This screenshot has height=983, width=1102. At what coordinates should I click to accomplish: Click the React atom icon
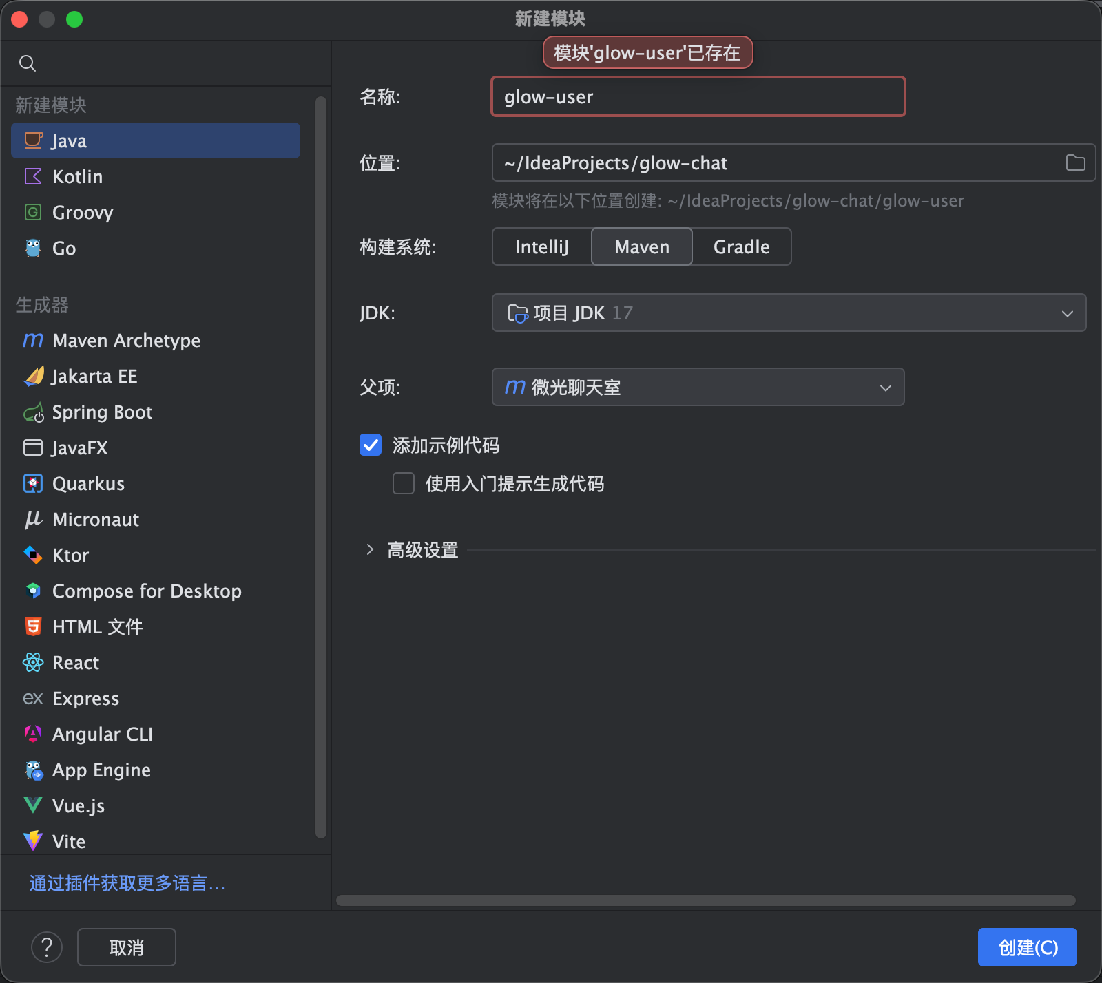(x=33, y=663)
